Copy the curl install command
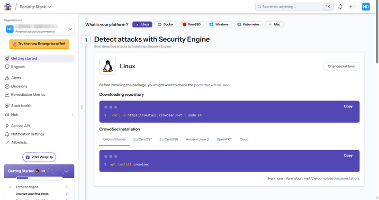The height and width of the screenshot is (200, 379). 348,107
